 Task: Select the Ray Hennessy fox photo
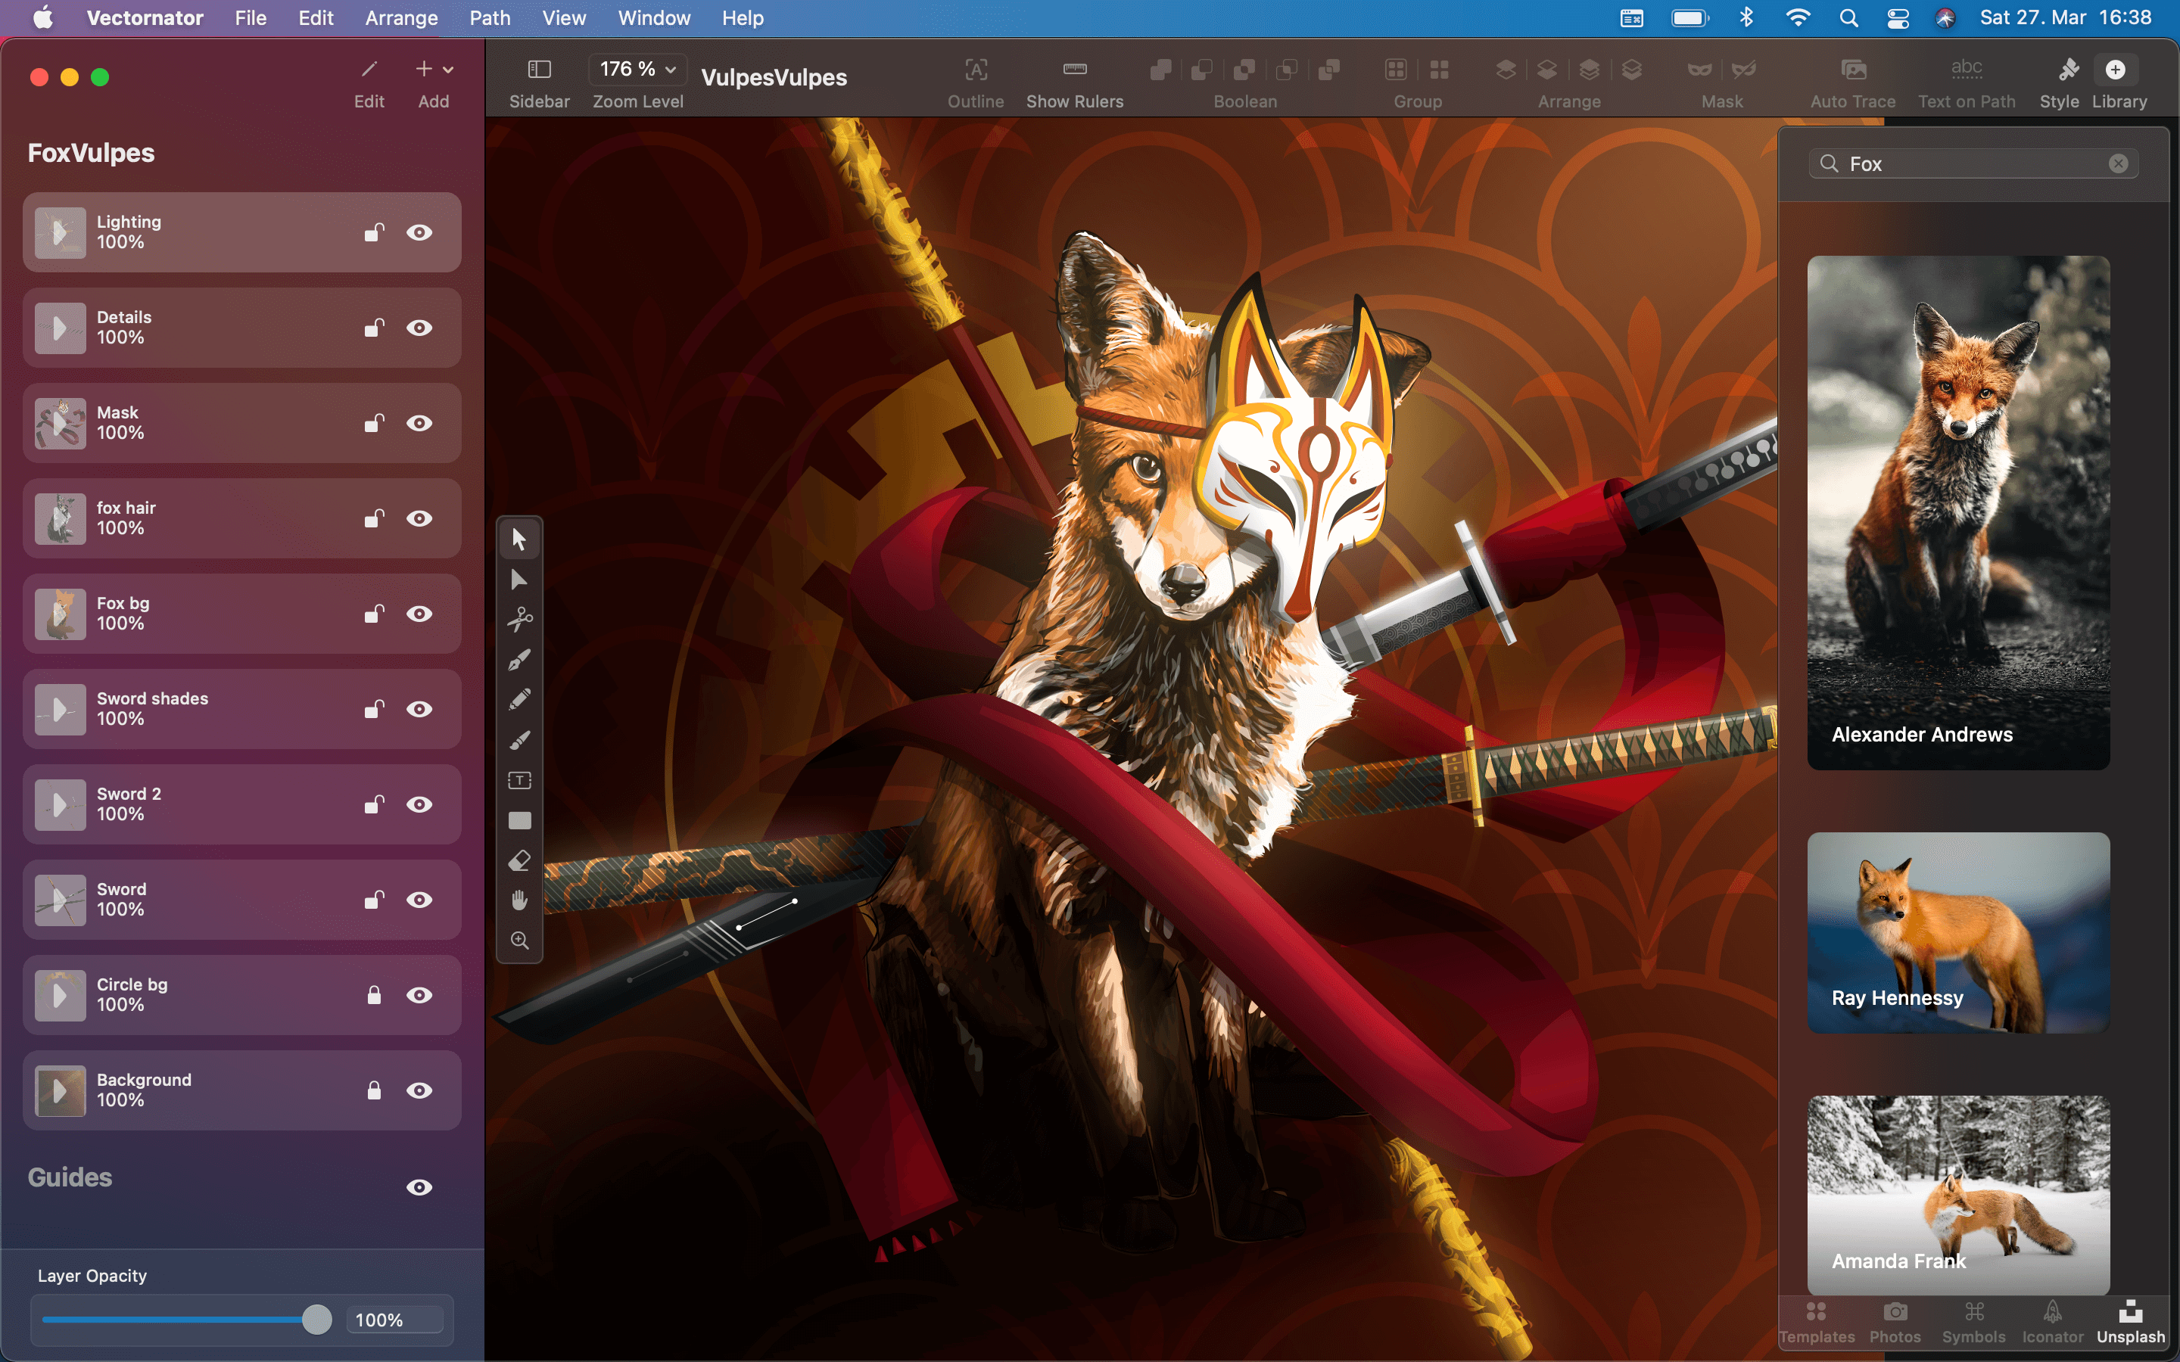click(x=1958, y=932)
